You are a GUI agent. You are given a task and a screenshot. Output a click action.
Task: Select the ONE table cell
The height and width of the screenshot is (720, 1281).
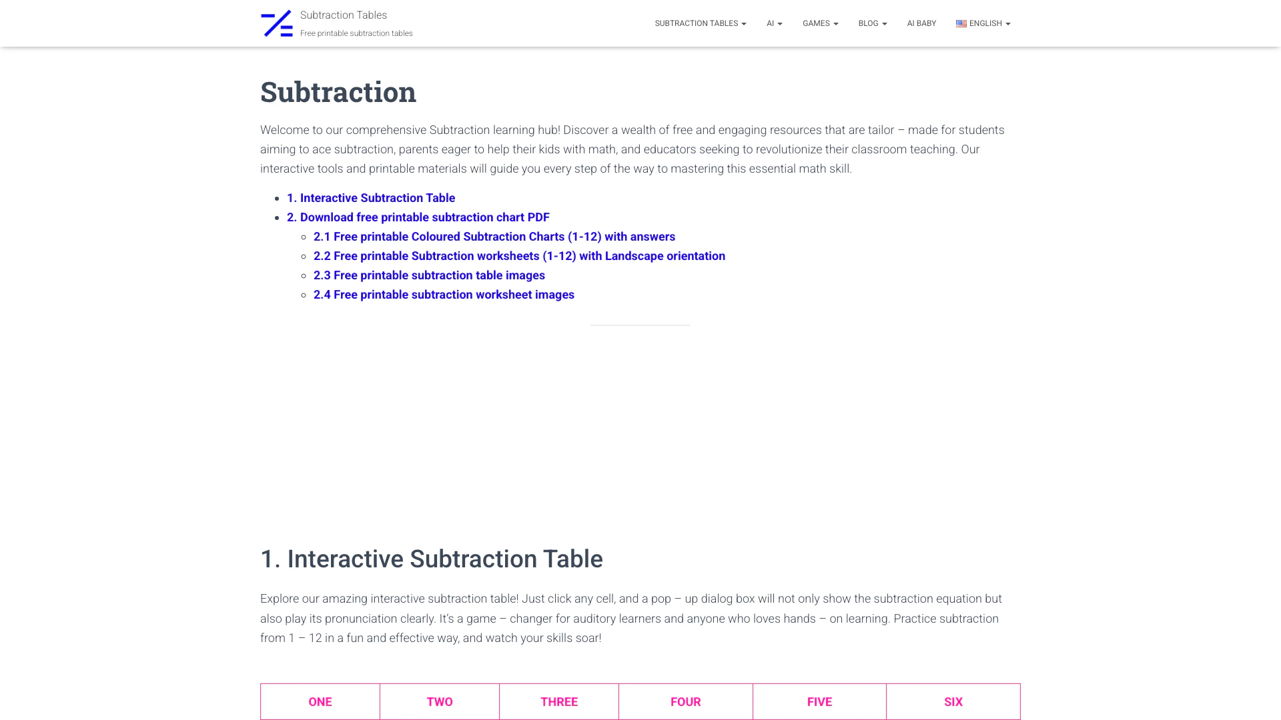pyautogui.click(x=320, y=701)
